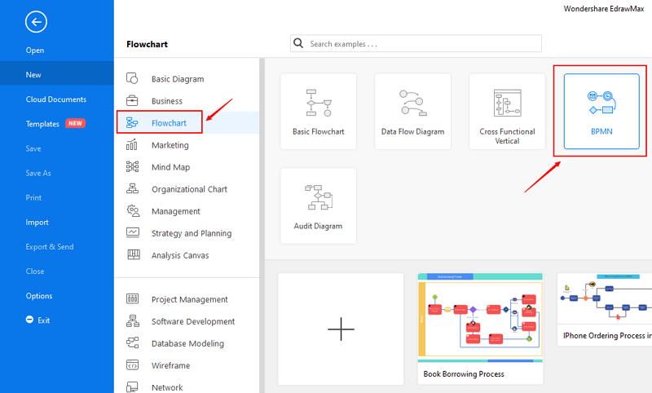Image resolution: width=652 pixels, height=393 pixels.
Task: Select the Organizational Chart category label
Action: pos(189,189)
